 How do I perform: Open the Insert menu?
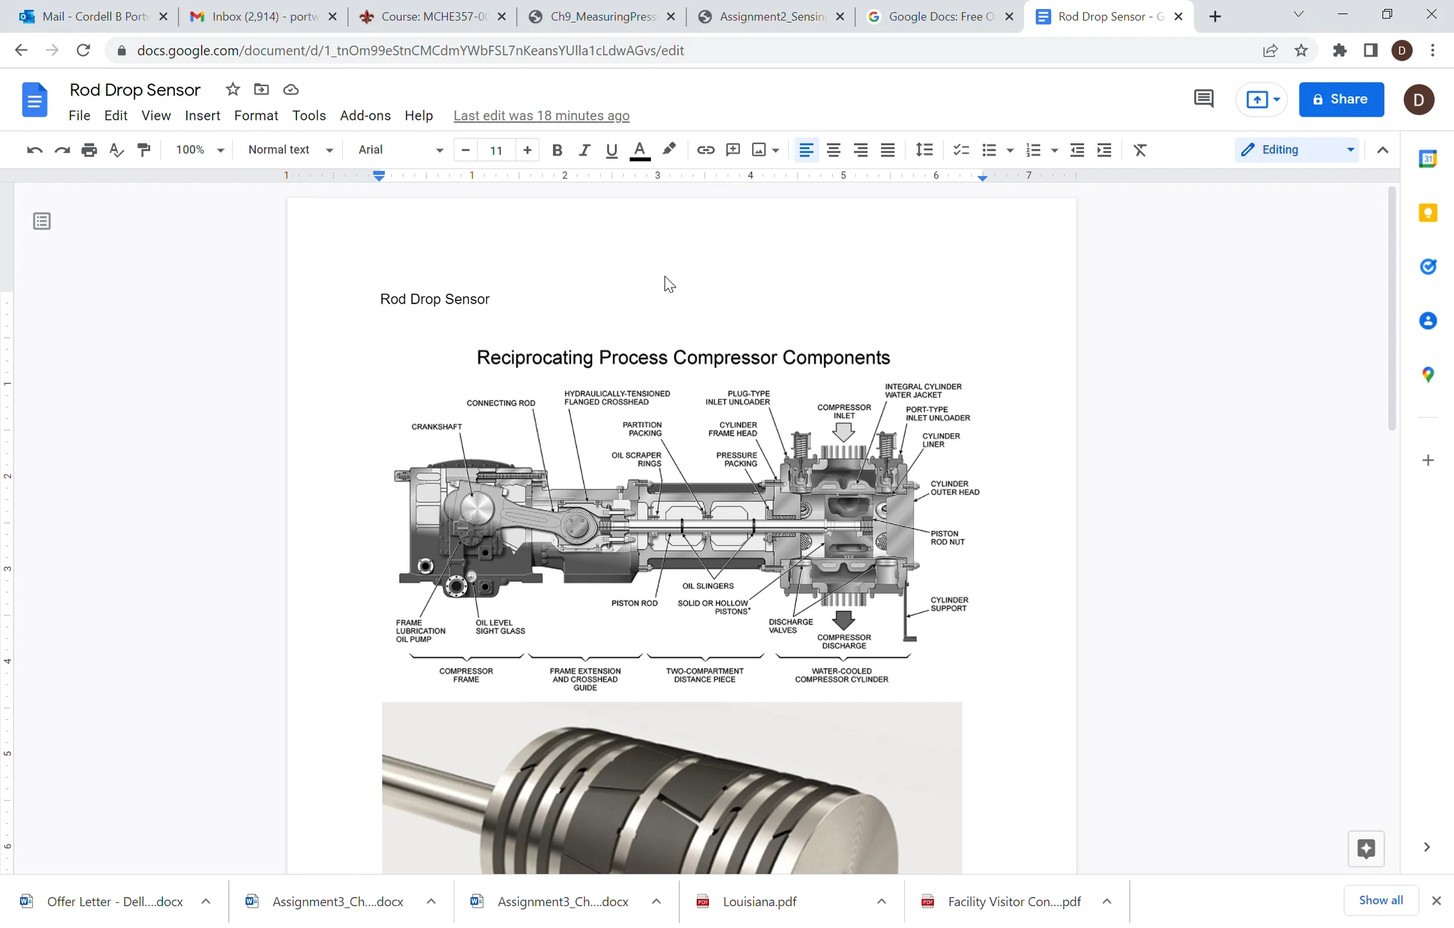(x=202, y=115)
